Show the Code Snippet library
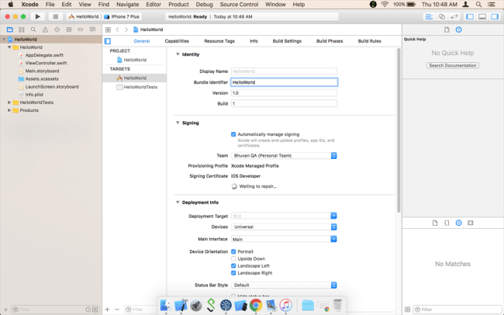Viewport: 504px width, 315px height. [447, 223]
